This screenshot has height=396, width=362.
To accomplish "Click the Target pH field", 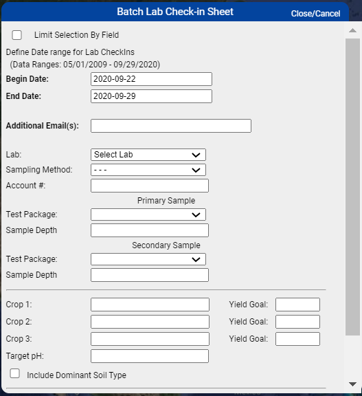I will [x=150, y=356].
